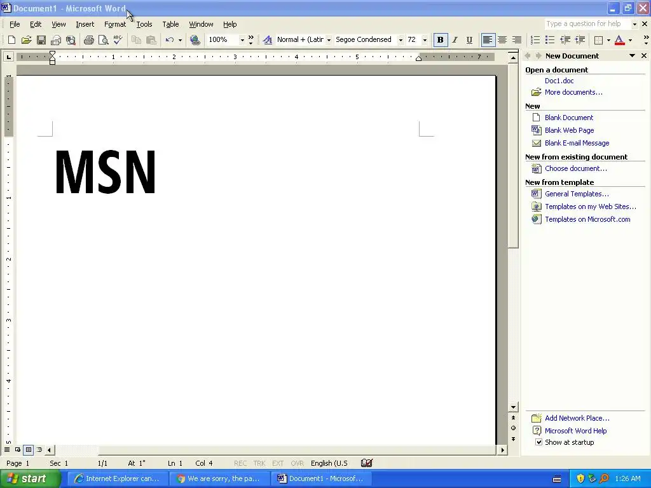Open the Tools menu
Image resolution: width=651 pixels, height=488 pixels.
[144, 24]
